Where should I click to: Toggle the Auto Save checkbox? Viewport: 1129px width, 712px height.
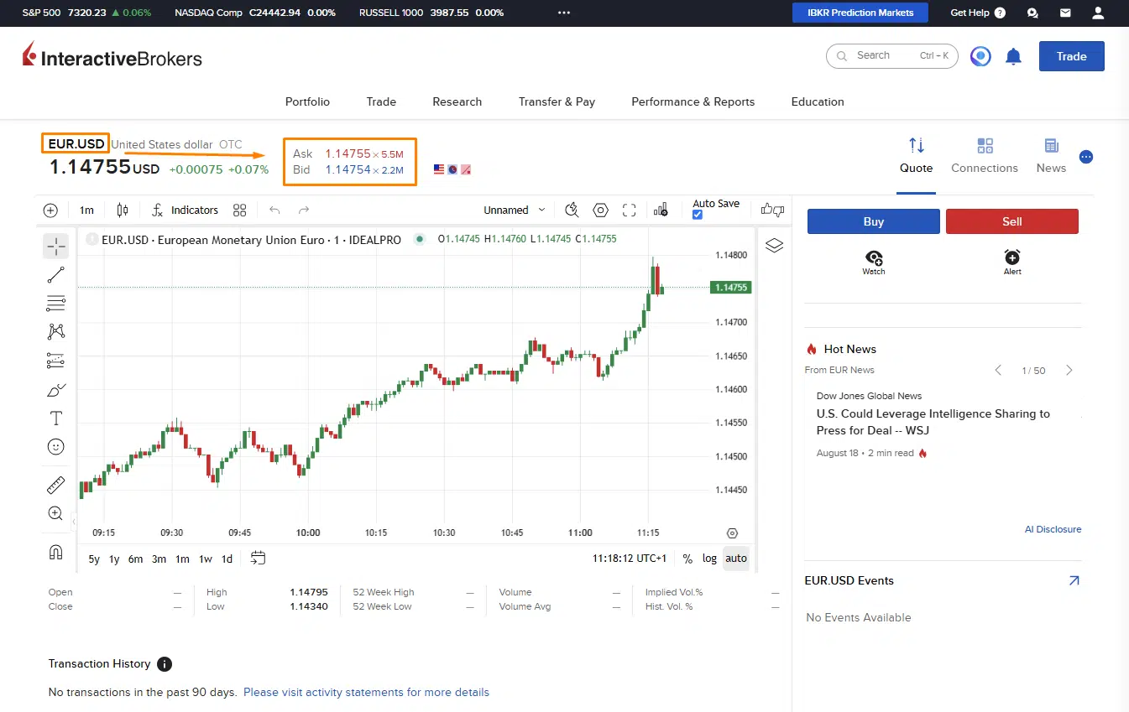point(698,215)
